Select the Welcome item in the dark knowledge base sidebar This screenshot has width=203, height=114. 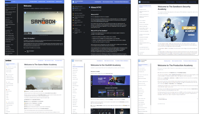tap(11, 5)
